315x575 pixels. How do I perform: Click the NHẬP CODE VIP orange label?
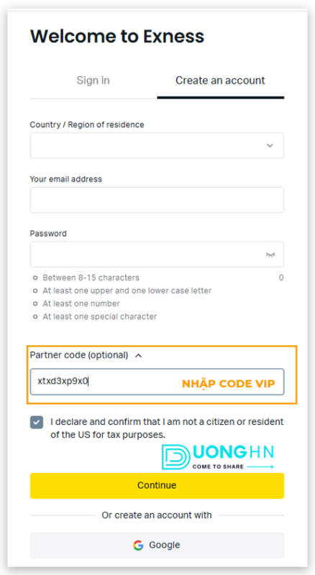click(229, 384)
